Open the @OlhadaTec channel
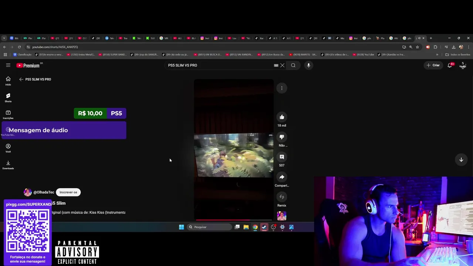 (44, 192)
